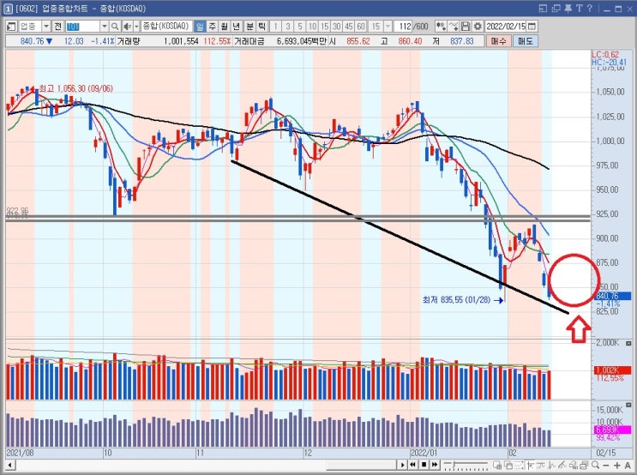Screen dimensions: 637x475
Task: Select the yearly '년' period toggle
Action: pos(237,27)
